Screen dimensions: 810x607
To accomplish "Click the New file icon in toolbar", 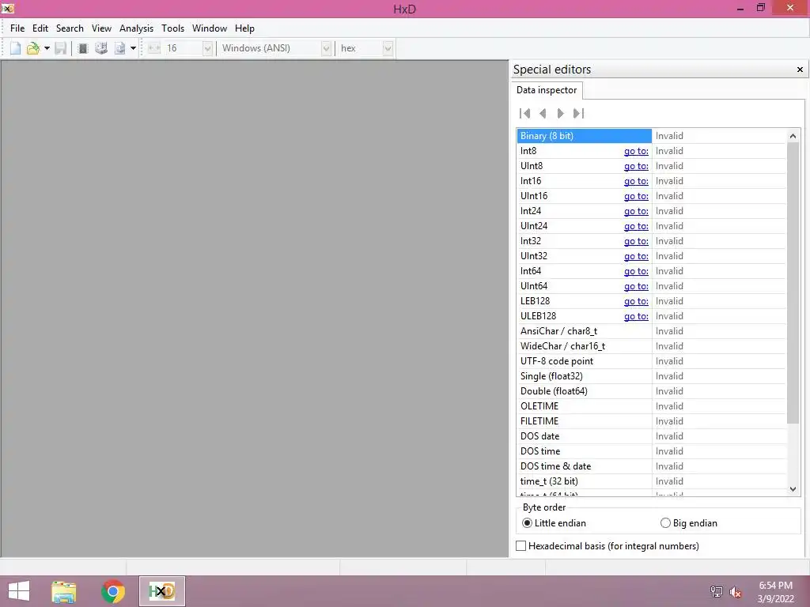I will coord(16,48).
